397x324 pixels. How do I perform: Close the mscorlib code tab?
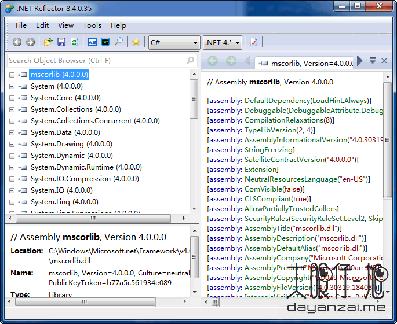click(x=384, y=61)
